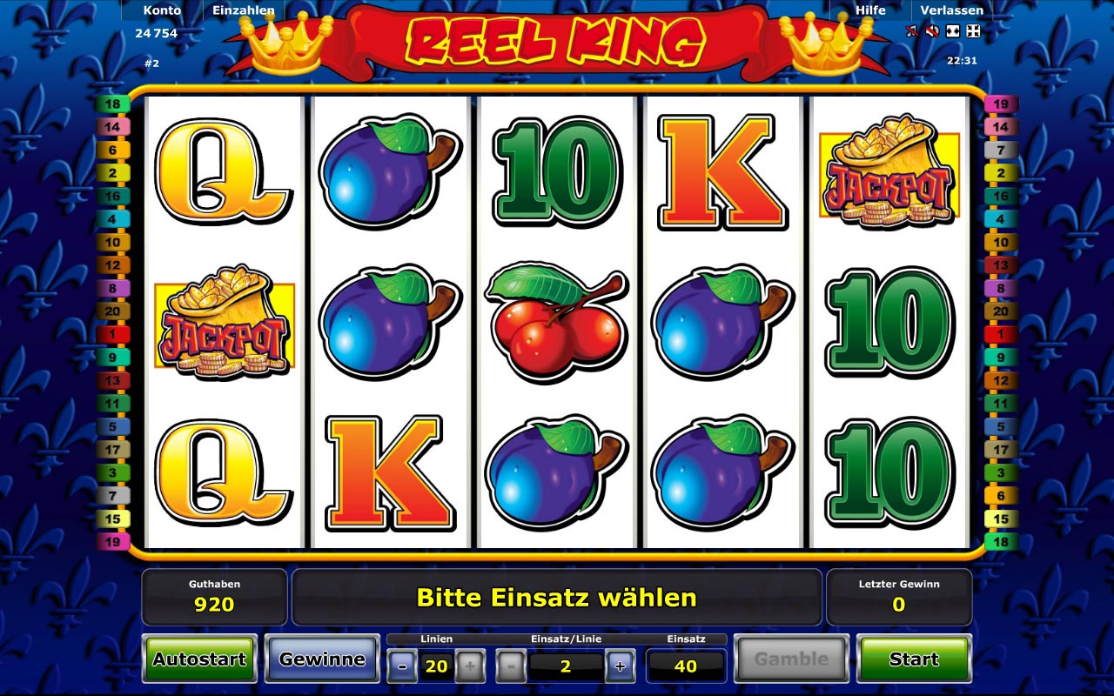Click the Jackpot symbol on fifth reel
The width and height of the screenshot is (1114, 696).
coord(889,171)
